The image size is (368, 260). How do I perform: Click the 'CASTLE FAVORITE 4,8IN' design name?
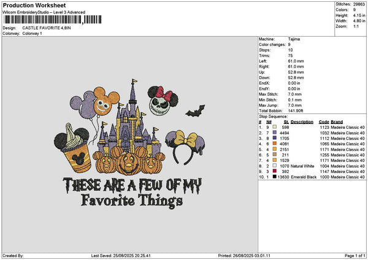[47, 28]
